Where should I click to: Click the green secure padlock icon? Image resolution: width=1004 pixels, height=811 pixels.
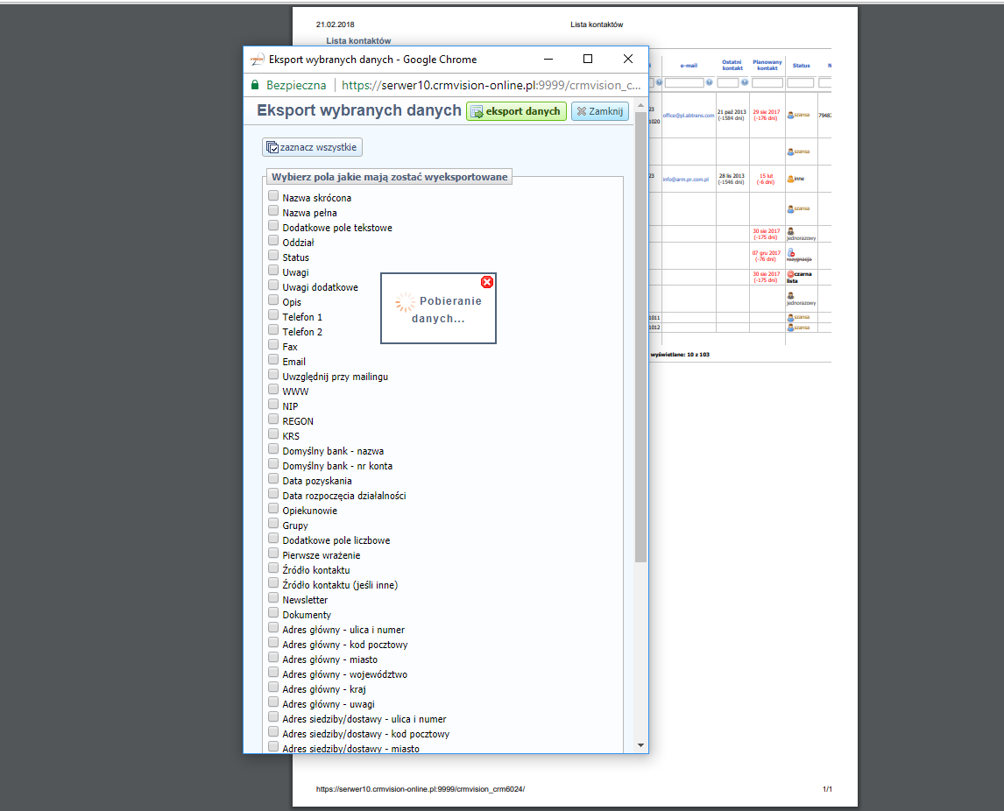point(255,85)
